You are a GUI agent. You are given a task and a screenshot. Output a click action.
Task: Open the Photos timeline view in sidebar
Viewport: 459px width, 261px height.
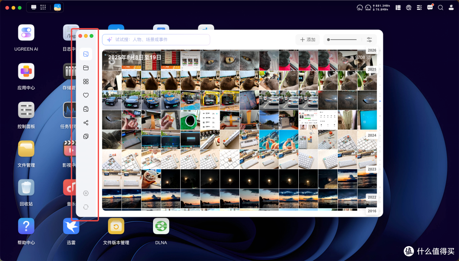pos(86,54)
